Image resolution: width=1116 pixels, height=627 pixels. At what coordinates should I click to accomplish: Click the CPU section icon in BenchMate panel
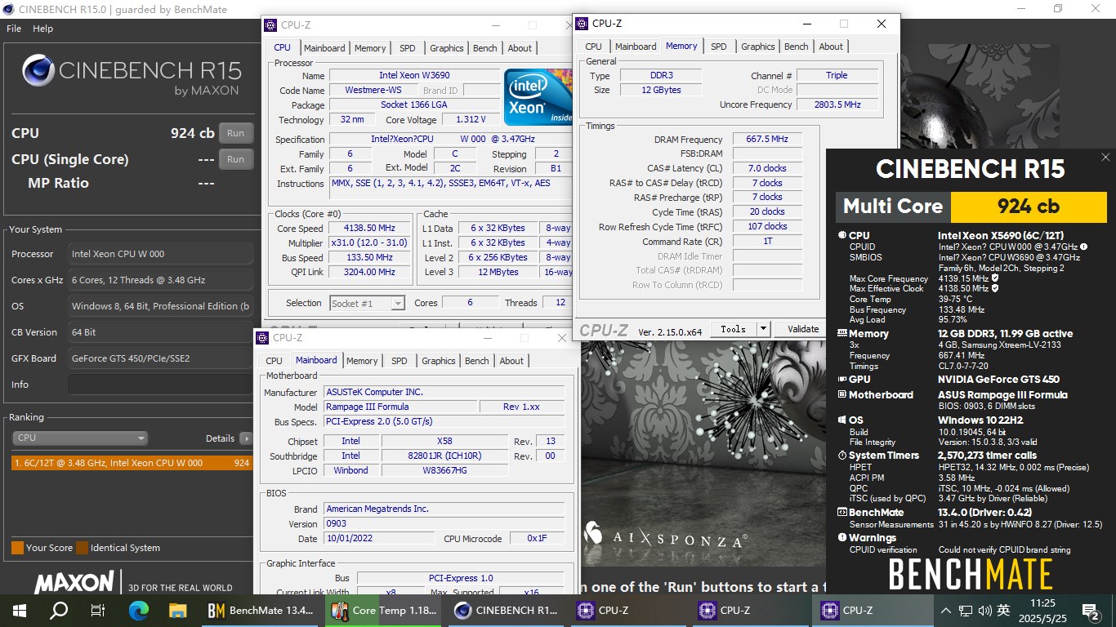coord(841,236)
